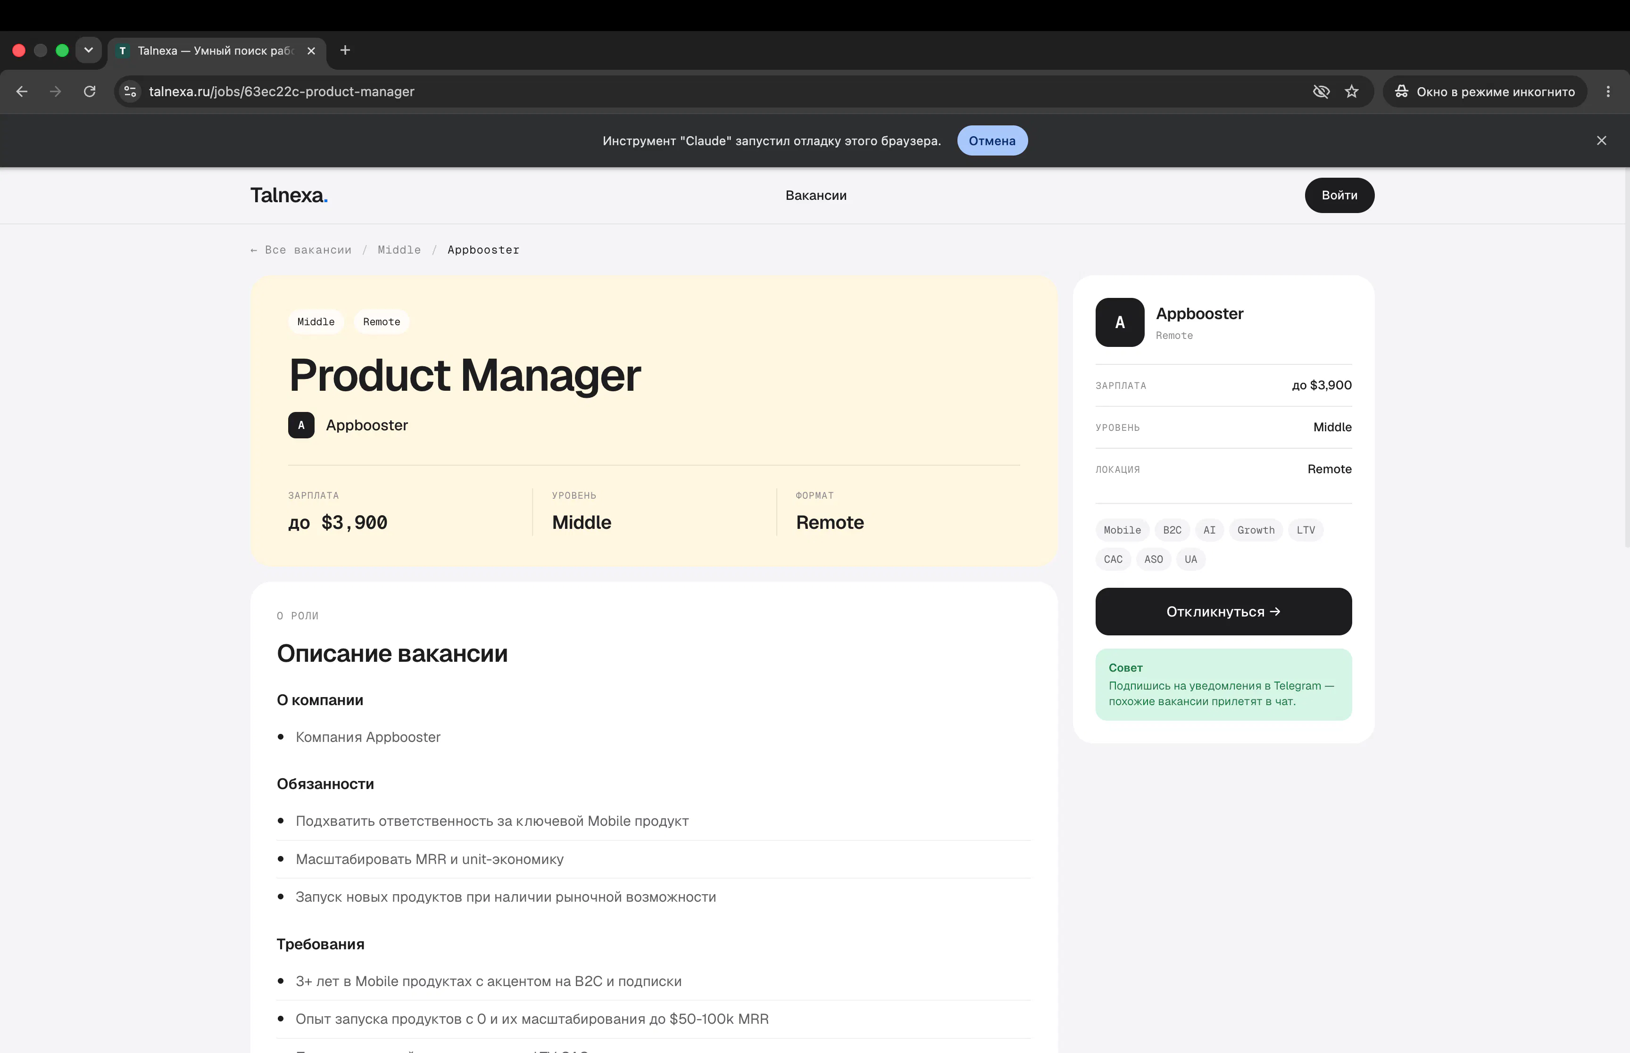1630x1053 pixels.
Task: Select the LTV skill tag
Action: tap(1306, 530)
